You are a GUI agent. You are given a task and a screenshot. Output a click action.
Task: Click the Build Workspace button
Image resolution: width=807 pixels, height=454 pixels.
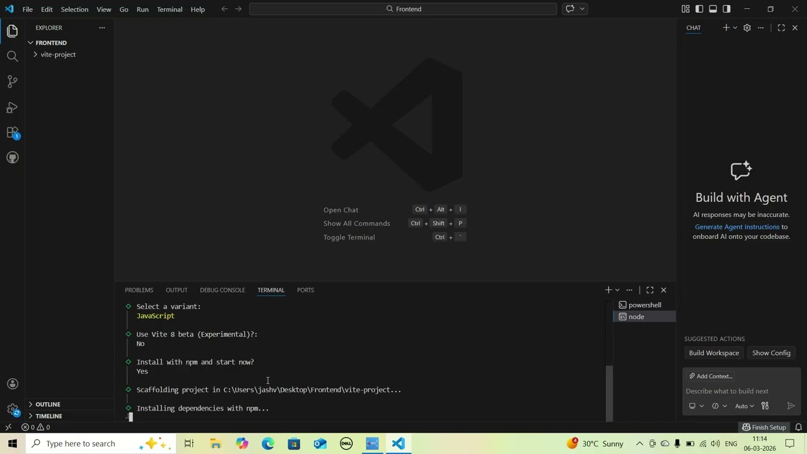714,353
